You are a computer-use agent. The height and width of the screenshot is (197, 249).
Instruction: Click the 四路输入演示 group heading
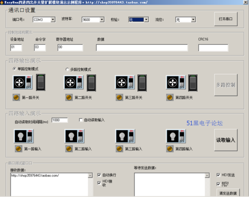pos(24,113)
